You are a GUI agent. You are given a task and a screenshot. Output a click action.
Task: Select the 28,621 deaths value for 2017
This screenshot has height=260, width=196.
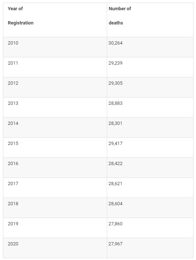coord(115,183)
